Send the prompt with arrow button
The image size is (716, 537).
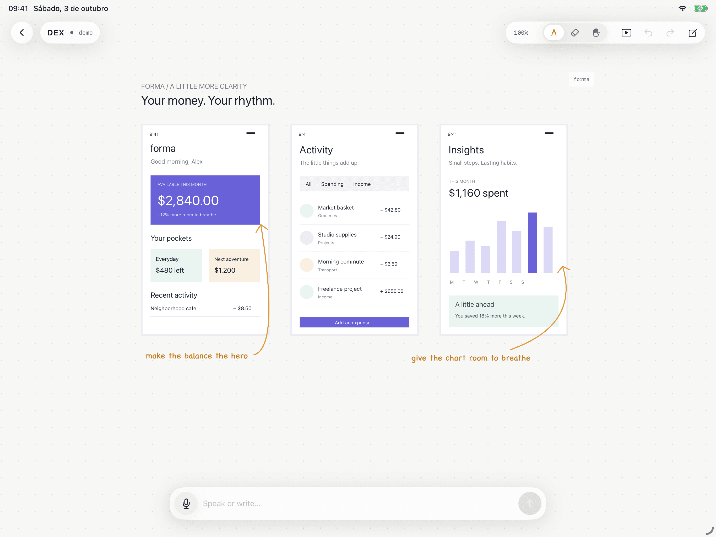(530, 503)
